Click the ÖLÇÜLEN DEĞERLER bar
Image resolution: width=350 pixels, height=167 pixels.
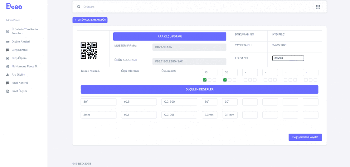(200, 89)
